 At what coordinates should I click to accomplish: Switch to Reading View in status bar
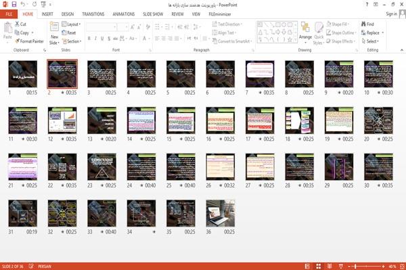pyautogui.click(x=330, y=266)
